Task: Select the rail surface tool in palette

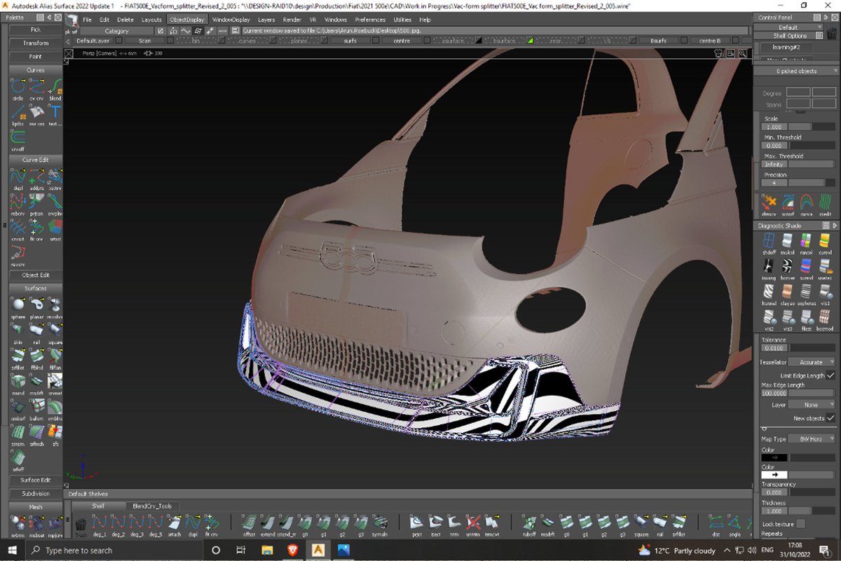Action: [x=36, y=331]
